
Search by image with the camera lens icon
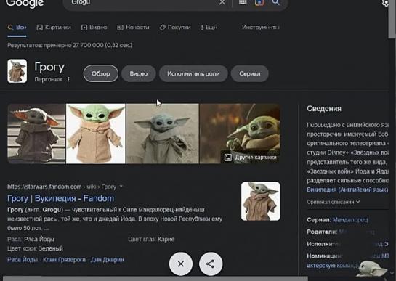(x=259, y=2)
